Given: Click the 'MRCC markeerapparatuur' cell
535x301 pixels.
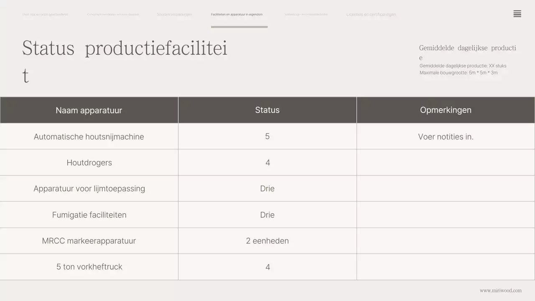Looking at the screenshot, I should point(89,241).
